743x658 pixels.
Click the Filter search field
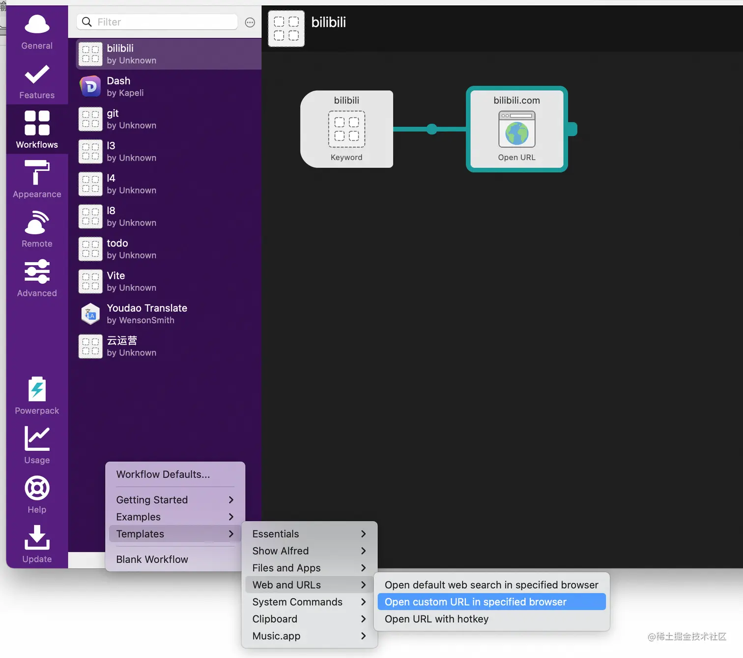tap(157, 22)
